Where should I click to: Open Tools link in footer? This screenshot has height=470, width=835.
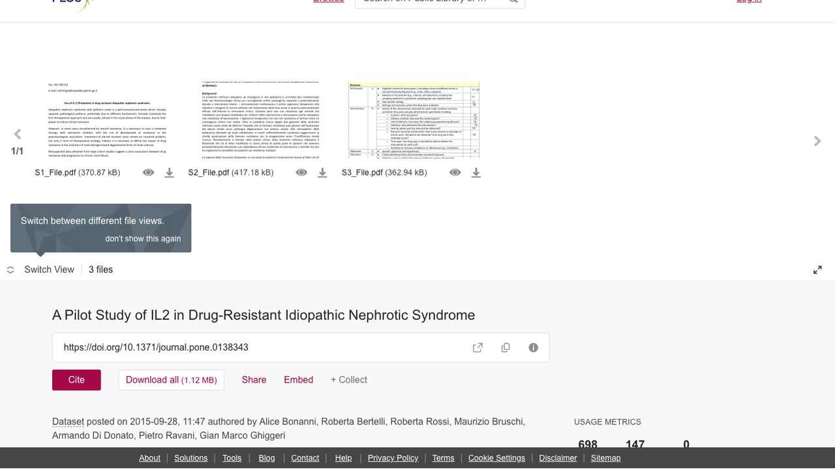pos(232,458)
